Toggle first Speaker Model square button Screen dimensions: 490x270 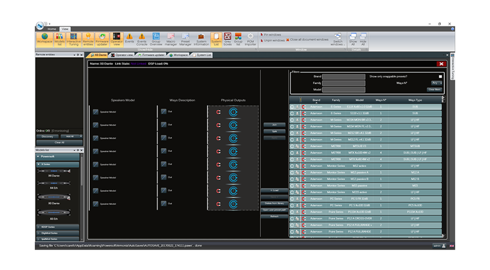click(x=96, y=112)
